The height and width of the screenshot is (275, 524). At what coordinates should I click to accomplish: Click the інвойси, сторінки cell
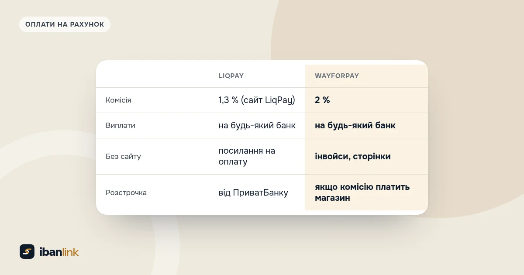coord(353,156)
